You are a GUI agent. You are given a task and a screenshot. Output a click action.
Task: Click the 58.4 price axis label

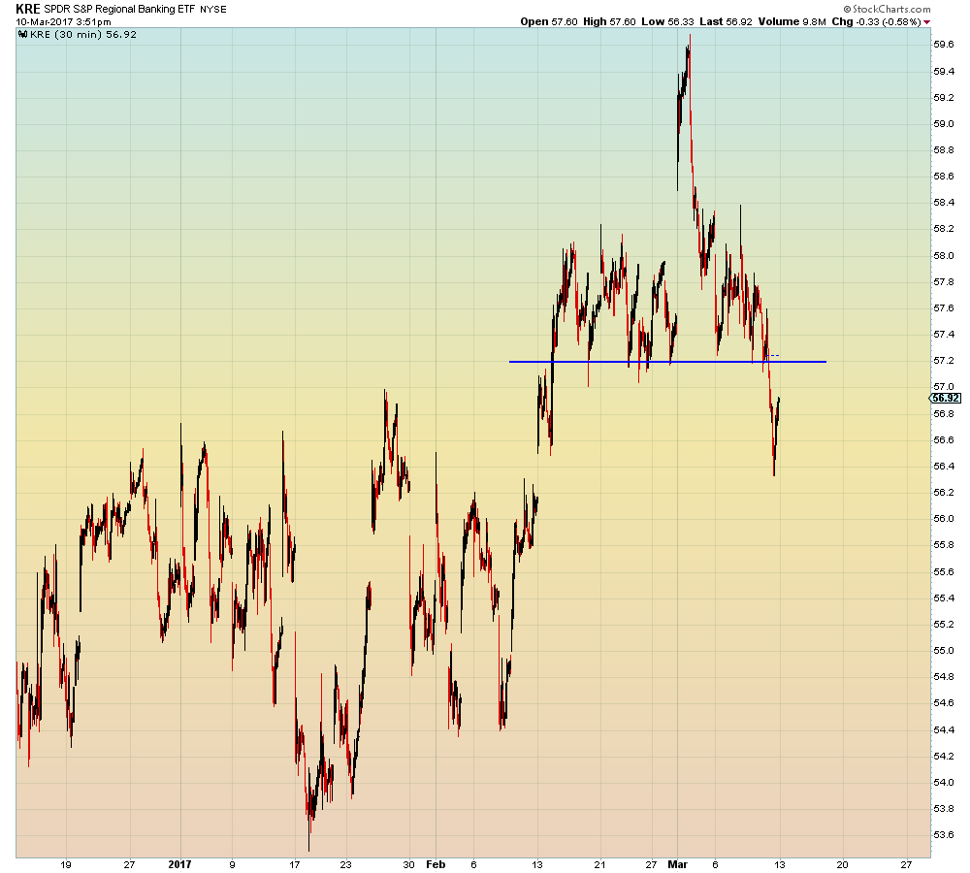coord(944,203)
